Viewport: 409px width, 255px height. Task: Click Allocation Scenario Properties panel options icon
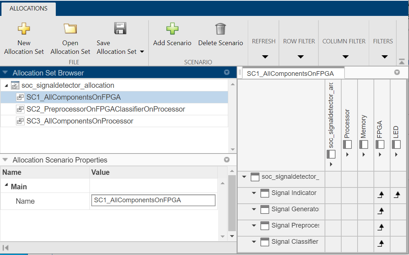[x=227, y=160]
